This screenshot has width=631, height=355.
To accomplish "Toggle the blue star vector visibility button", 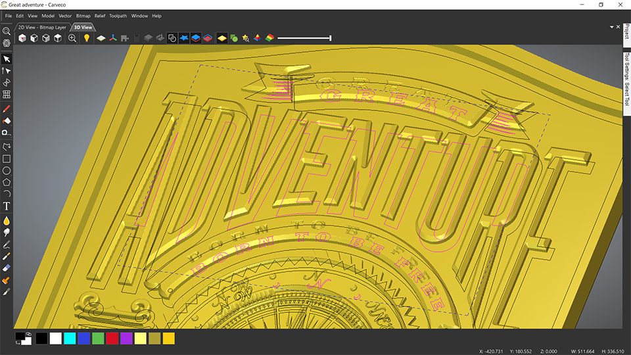I will [184, 38].
